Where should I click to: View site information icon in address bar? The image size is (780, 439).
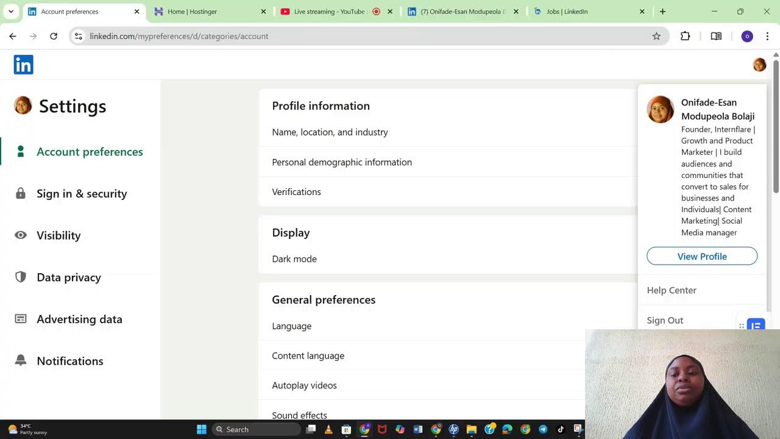tap(78, 36)
